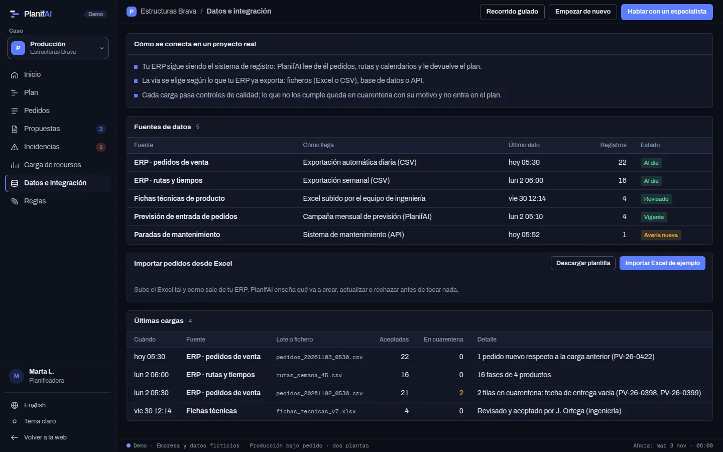
Task: Click the Datos e integración database icon
Action: (x=15, y=183)
